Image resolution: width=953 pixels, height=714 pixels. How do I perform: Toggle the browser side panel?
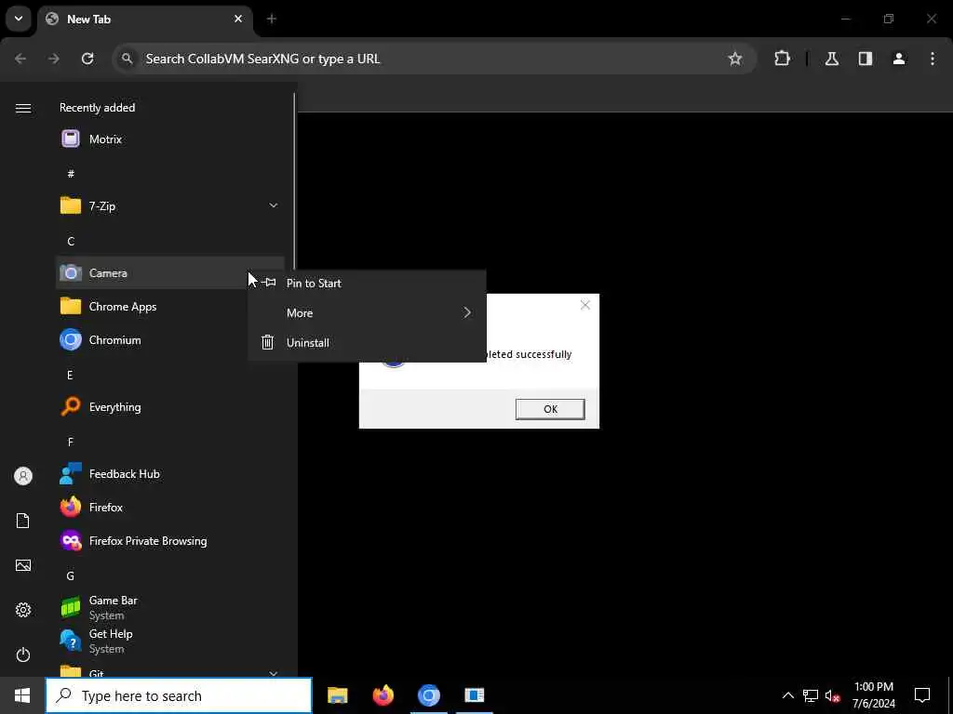865,59
